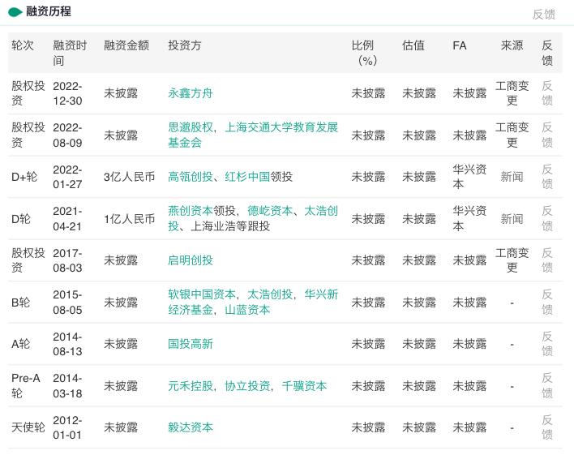The height and width of the screenshot is (455, 574).
Task: Click 反馈 in the D+轮 row
Action: tap(547, 177)
